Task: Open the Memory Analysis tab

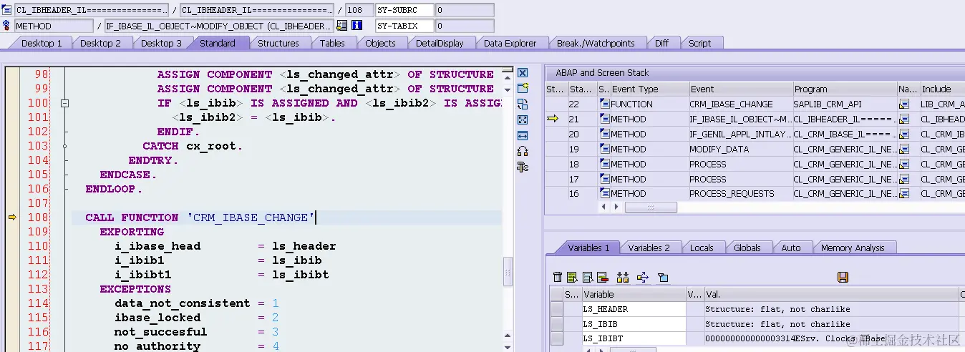Action: pyautogui.click(x=853, y=248)
